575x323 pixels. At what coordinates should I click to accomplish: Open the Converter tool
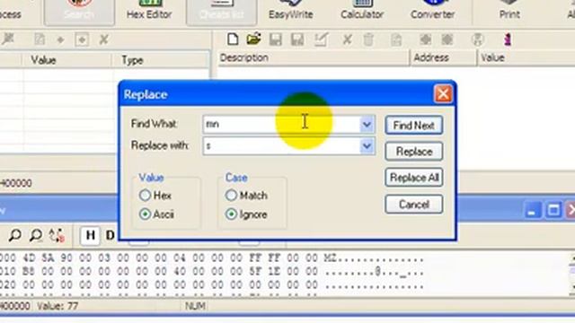pos(433,10)
